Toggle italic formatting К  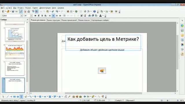(x=38, y=16)
